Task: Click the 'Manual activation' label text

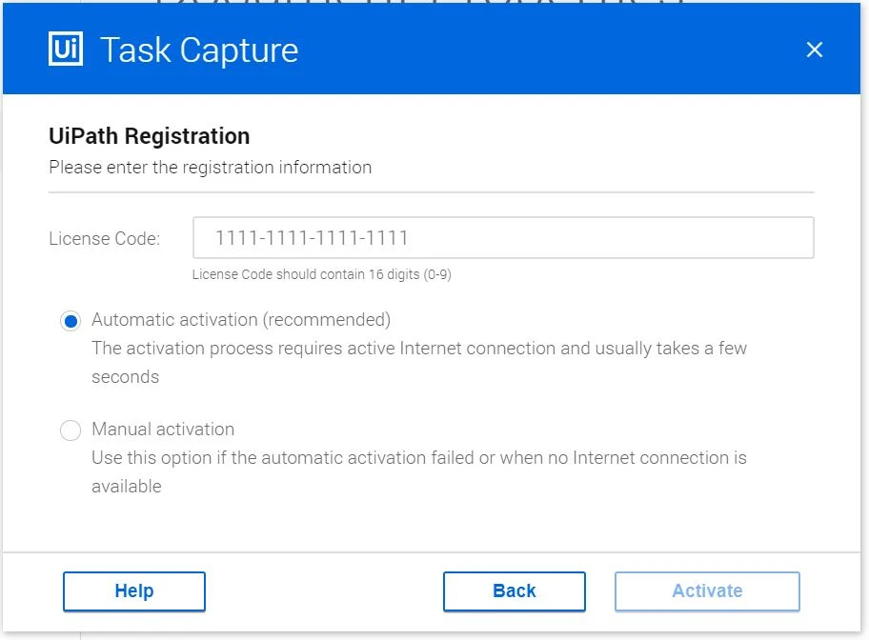Action: pyautogui.click(x=163, y=429)
